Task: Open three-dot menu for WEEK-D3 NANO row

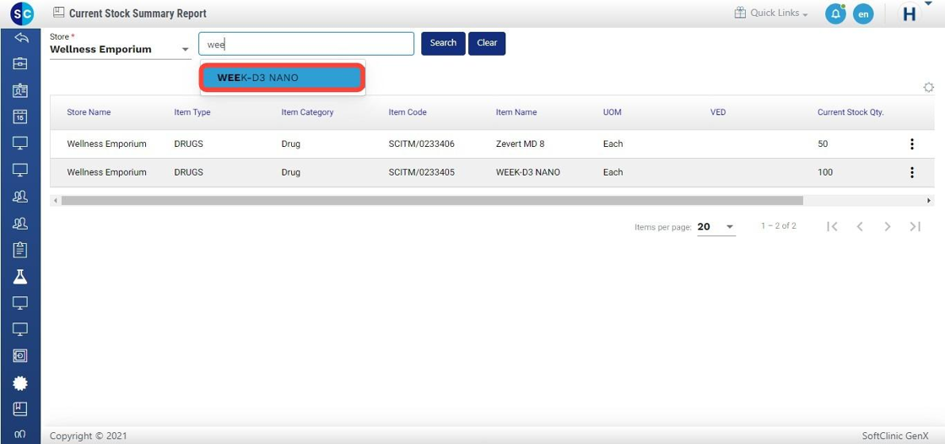Action: 911,172
